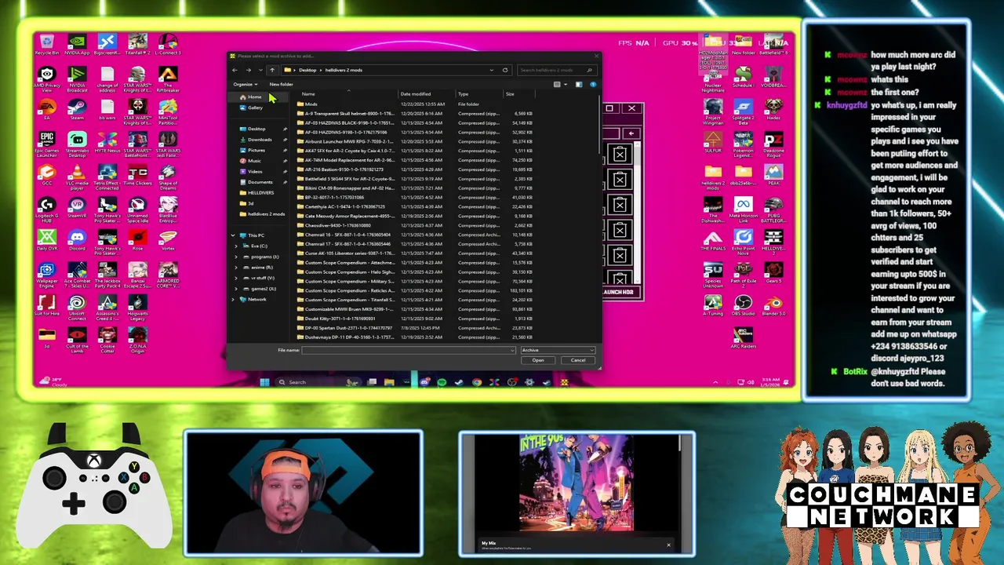
Task: Open File Explorer from taskbar
Action: point(389,382)
